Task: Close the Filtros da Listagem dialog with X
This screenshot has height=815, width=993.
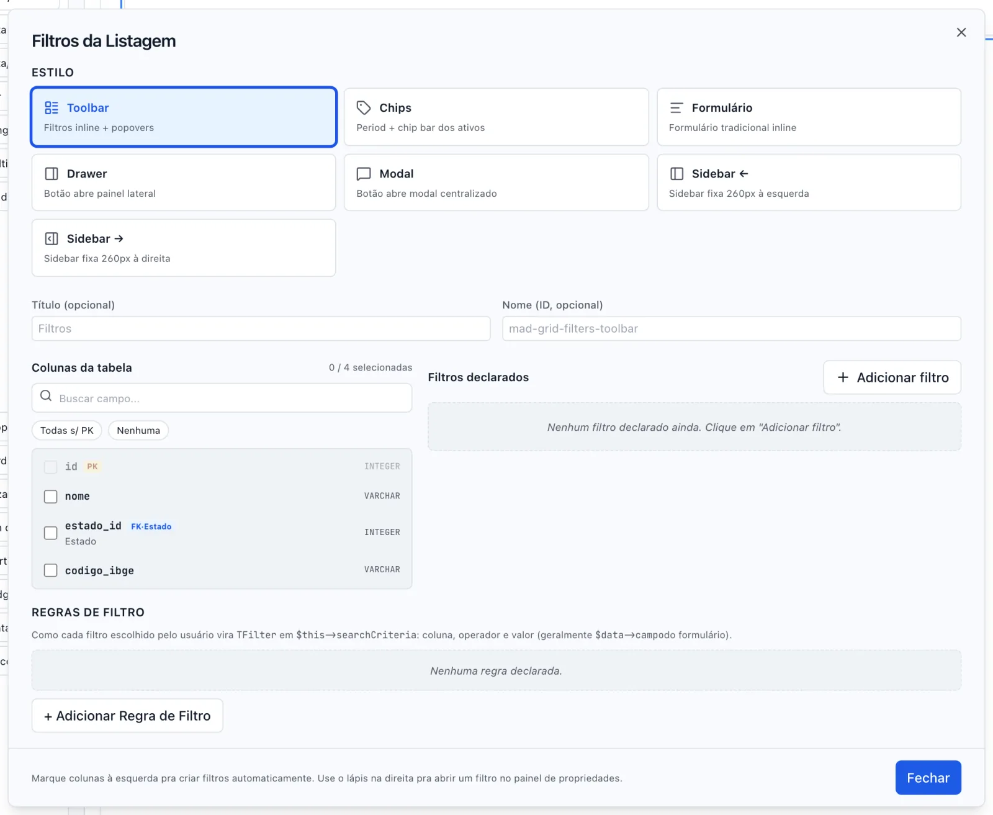Action: [961, 32]
